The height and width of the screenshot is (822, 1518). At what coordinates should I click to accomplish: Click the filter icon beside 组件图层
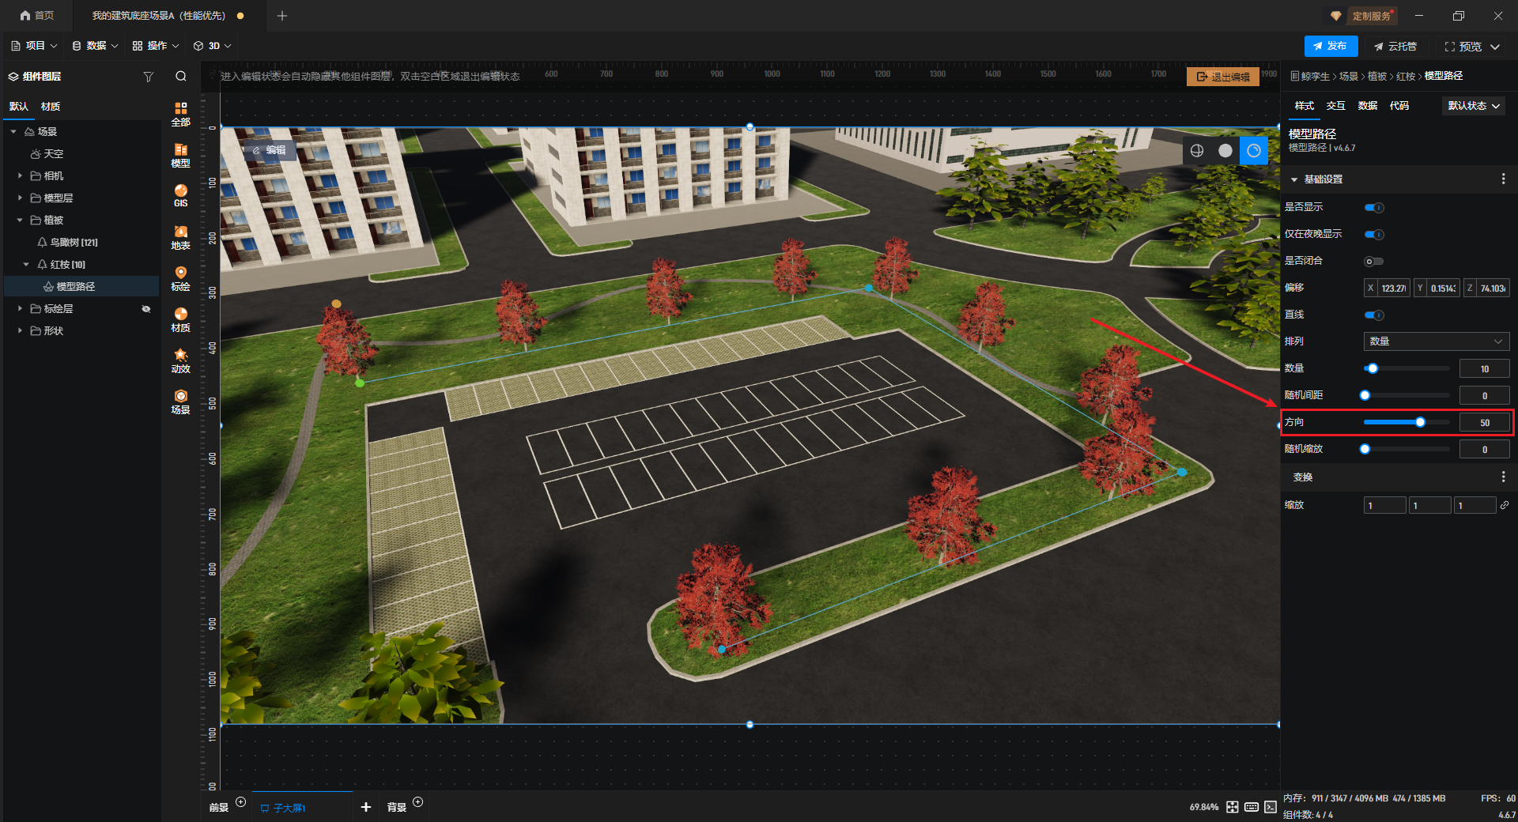coord(148,77)
